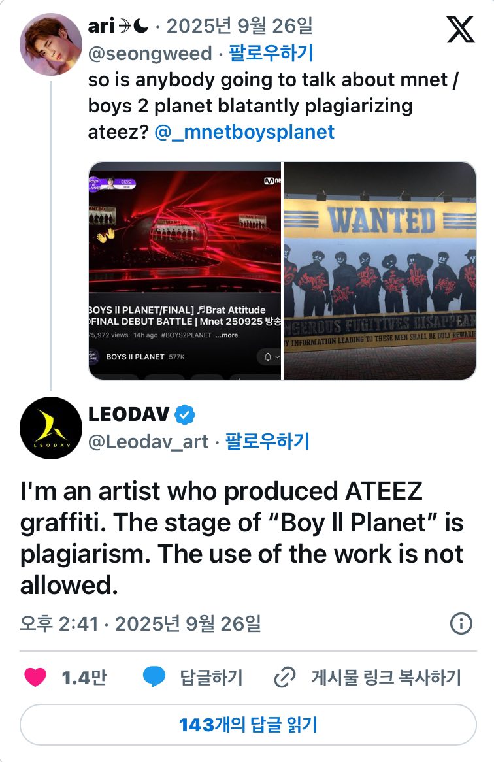The image size is (494, 762).
Task: Click LEODAV's blue verified badge
Action: click(186, 414)
